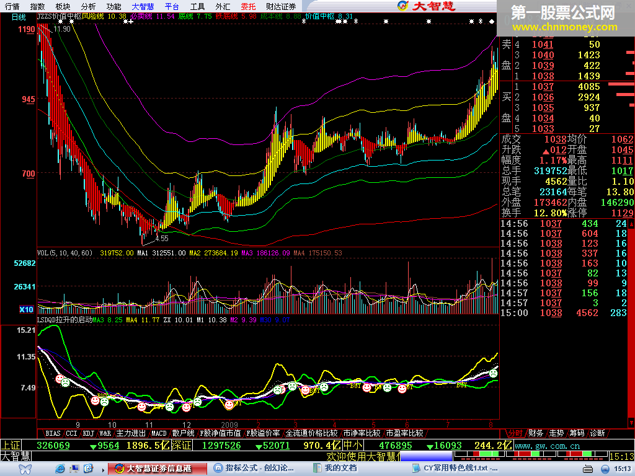Click sell level 1 price 1038
Screen dimensions: 635x476
click(x=543, y=76)
